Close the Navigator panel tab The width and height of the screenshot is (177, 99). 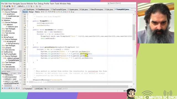[11, 71]
